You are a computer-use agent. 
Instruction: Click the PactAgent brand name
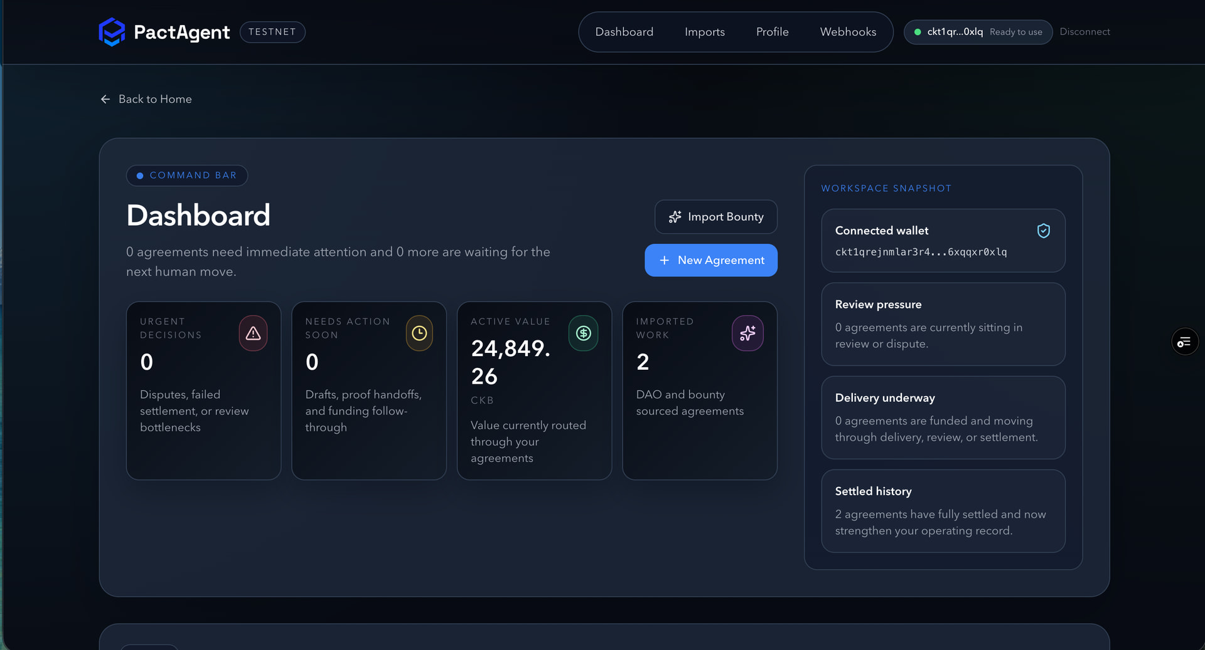point(182,32)
